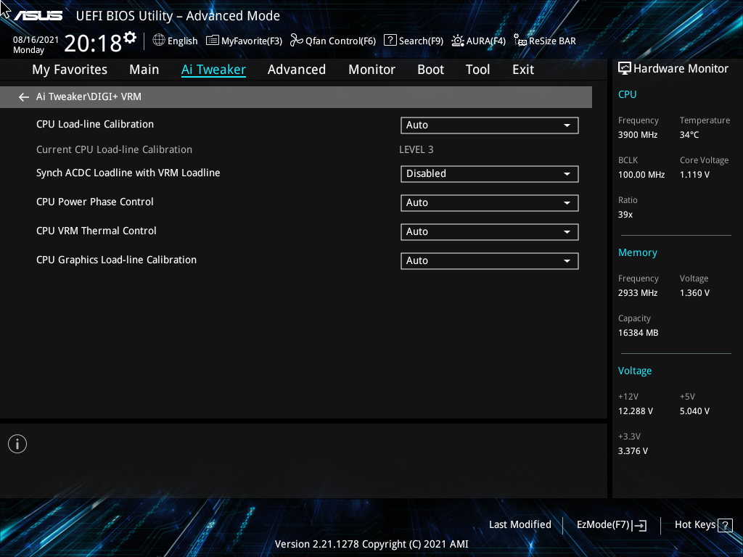The image size is (743, 557).
Task: Open the Boot tab
Action: 430,70
